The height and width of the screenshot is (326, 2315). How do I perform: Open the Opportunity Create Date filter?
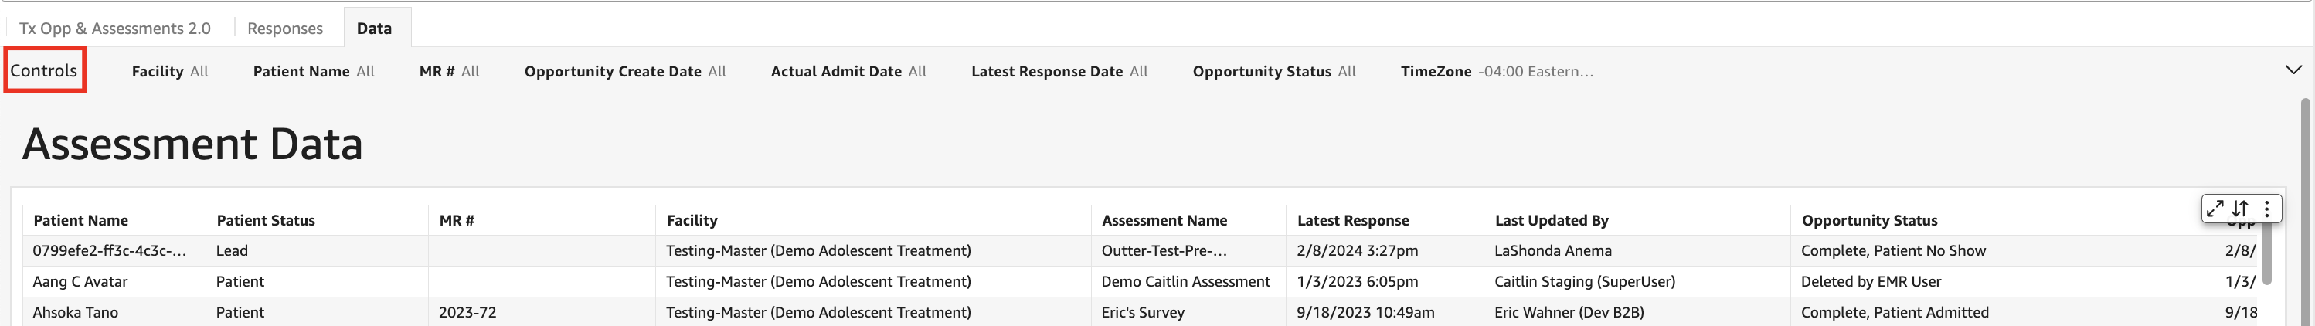624,71
